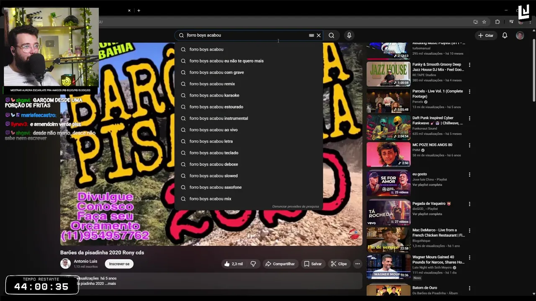Open options menu for Daft Punk Inspired Cyber Funkwave
536x301 pixels.
tap(469, 118)
